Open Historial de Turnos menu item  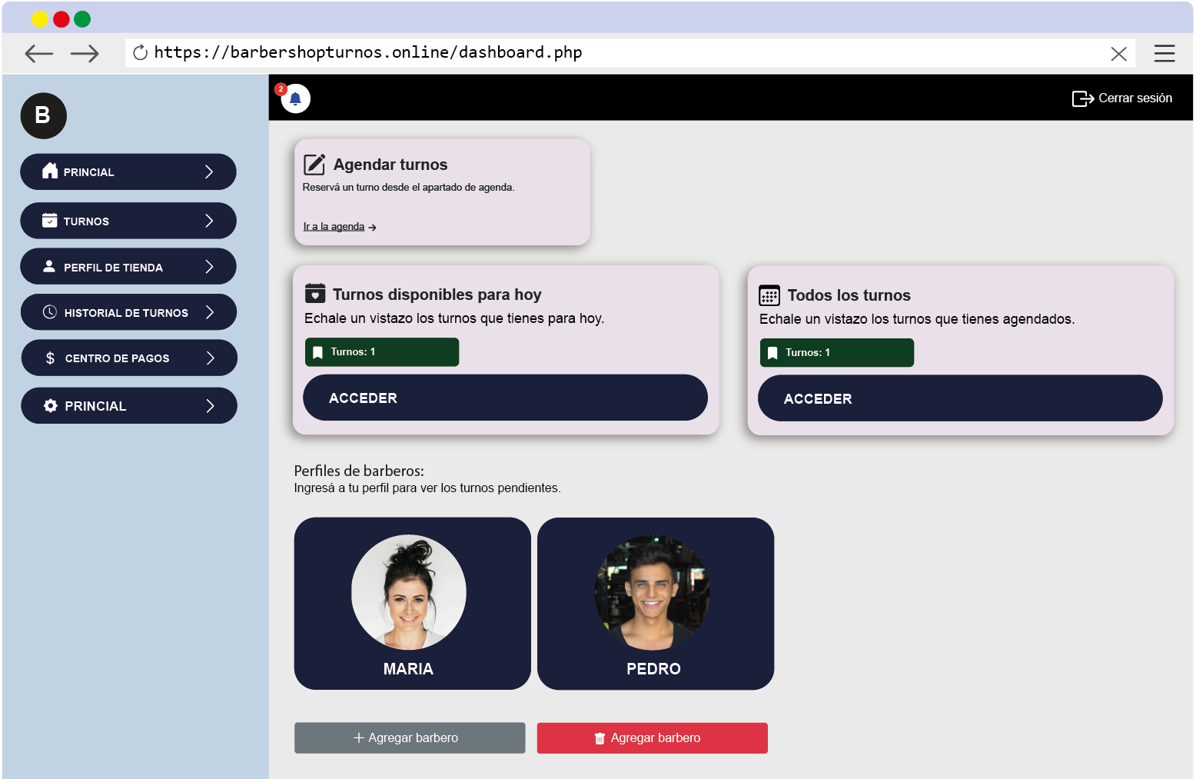tap(128, 312)
